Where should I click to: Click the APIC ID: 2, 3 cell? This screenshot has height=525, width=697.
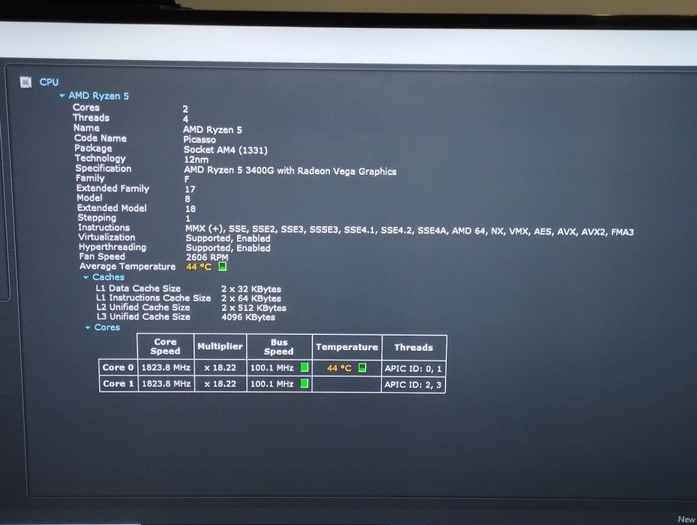413,385
